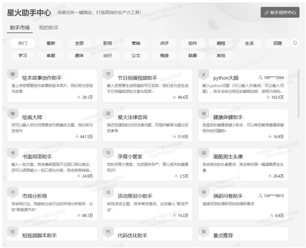This screenshot has height=248, width=306.
Task: Click the 书面用语助手 badge icon
Action: (x=13, y=153)
